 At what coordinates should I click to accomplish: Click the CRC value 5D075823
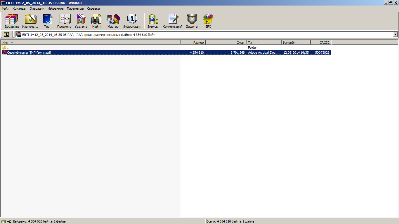322,52
